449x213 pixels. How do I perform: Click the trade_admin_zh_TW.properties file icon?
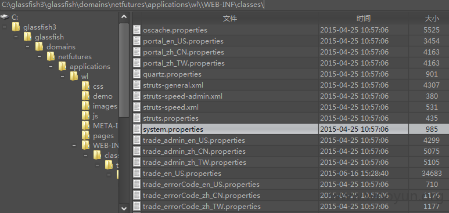pyautogui.click(x=137, y=163)
